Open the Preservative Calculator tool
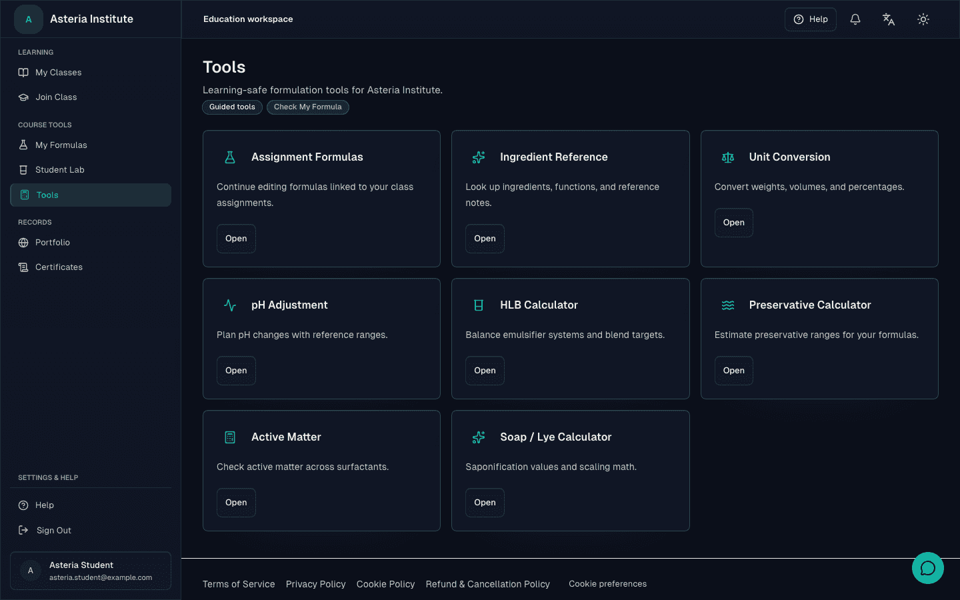The width and height of the screenshot is (960, 600). point(734,371)
